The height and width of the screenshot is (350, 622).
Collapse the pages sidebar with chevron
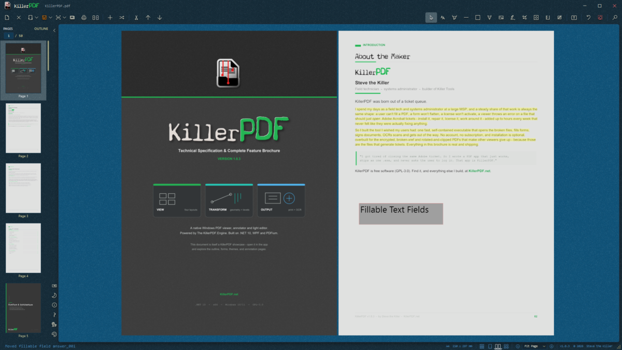click(x=54, y=31)
